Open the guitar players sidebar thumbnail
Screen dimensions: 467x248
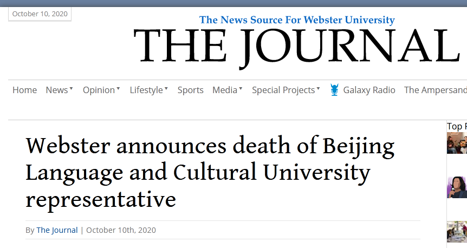point(457,143)
